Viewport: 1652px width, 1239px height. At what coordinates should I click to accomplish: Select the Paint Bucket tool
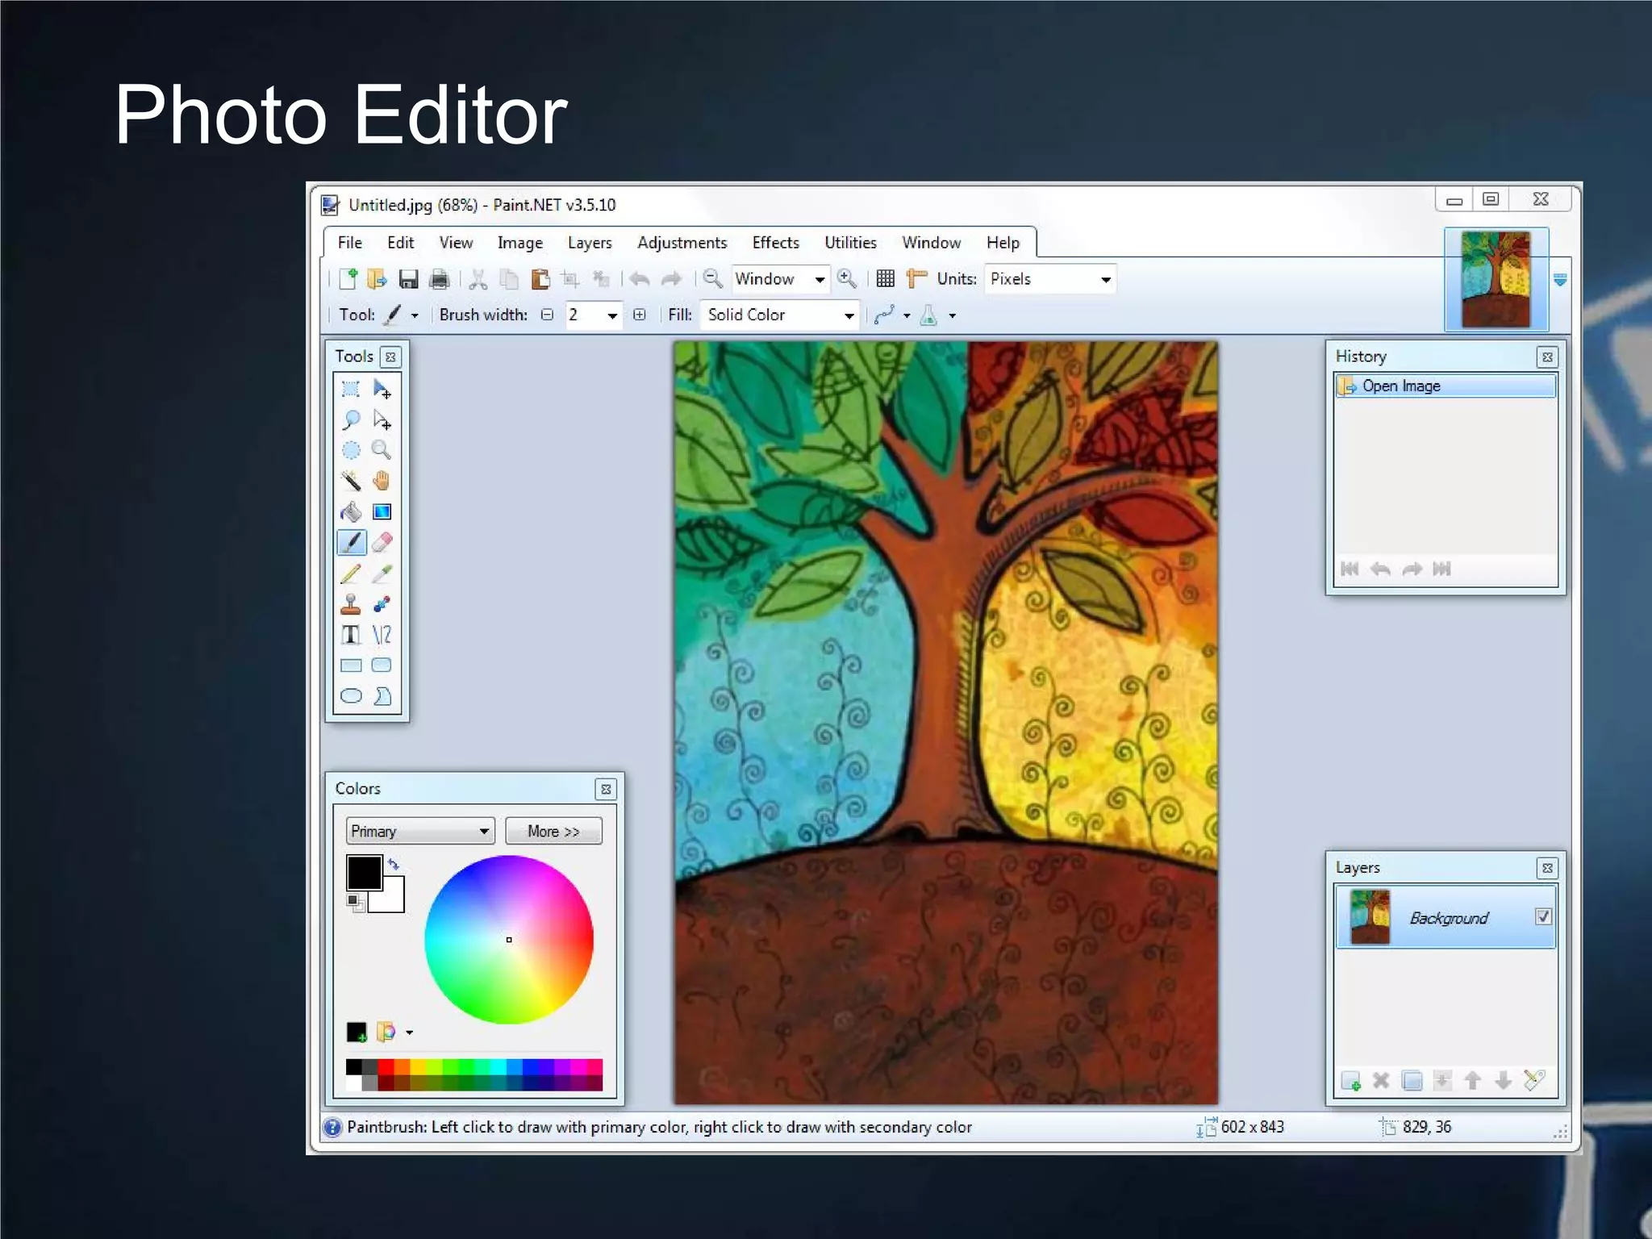tap(351, 511)
